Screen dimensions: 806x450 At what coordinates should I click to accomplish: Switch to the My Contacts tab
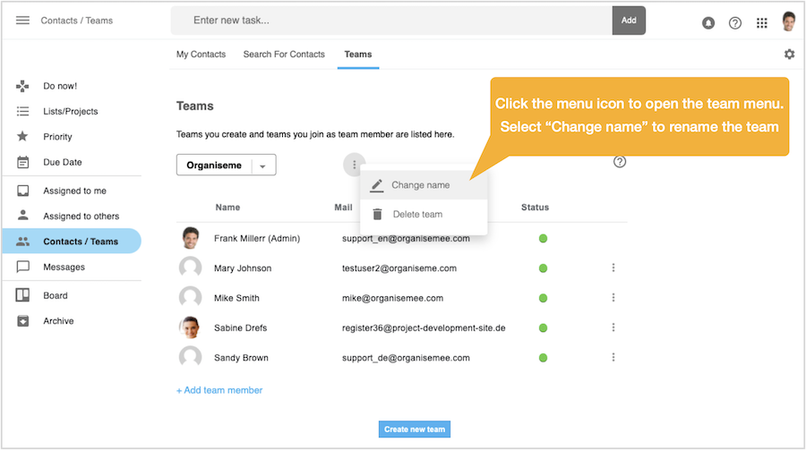(x=201, y=55)
